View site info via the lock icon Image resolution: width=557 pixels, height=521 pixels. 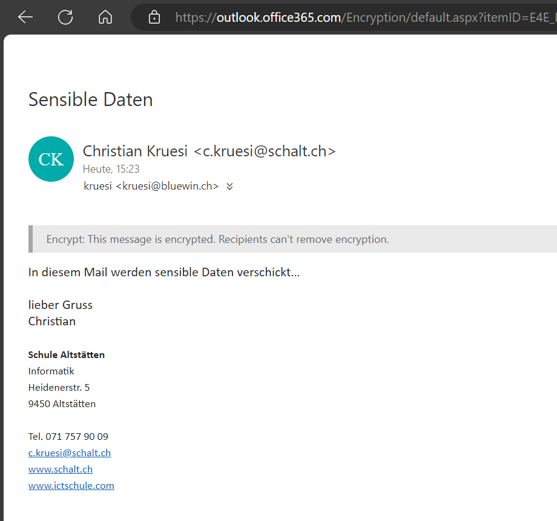pyautogui.click(x=154, y=18)
